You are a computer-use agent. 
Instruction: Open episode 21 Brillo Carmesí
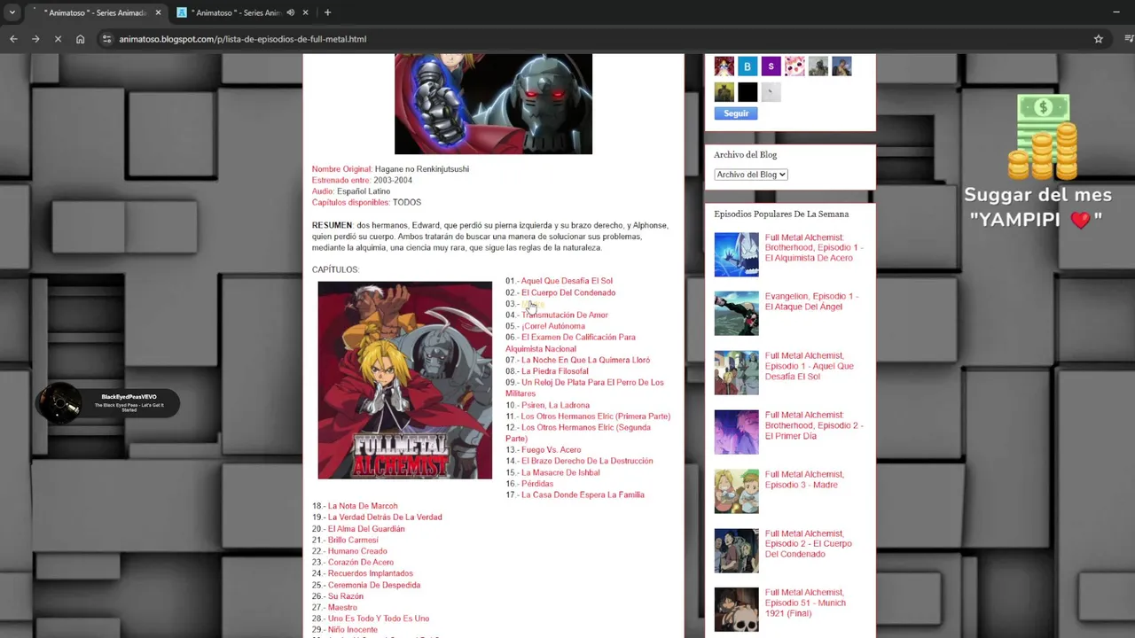(353, 540)
